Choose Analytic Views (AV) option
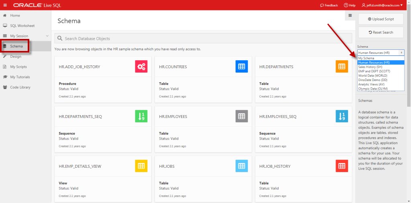Screen dimensions: 411x203 [x=381, y=84]
